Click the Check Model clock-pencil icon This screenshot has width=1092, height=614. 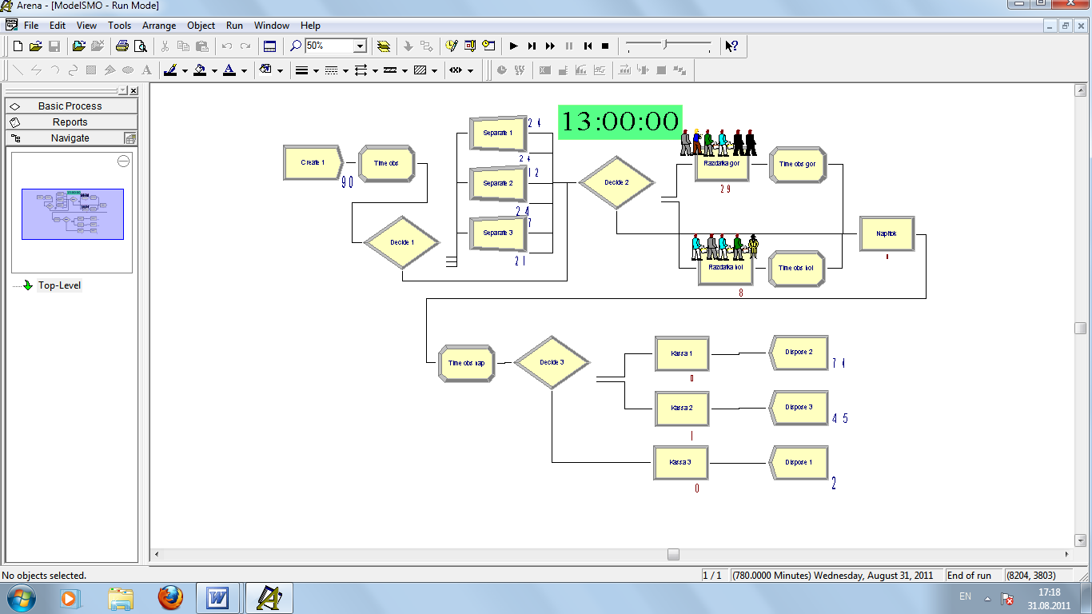(x=452, y=46)
